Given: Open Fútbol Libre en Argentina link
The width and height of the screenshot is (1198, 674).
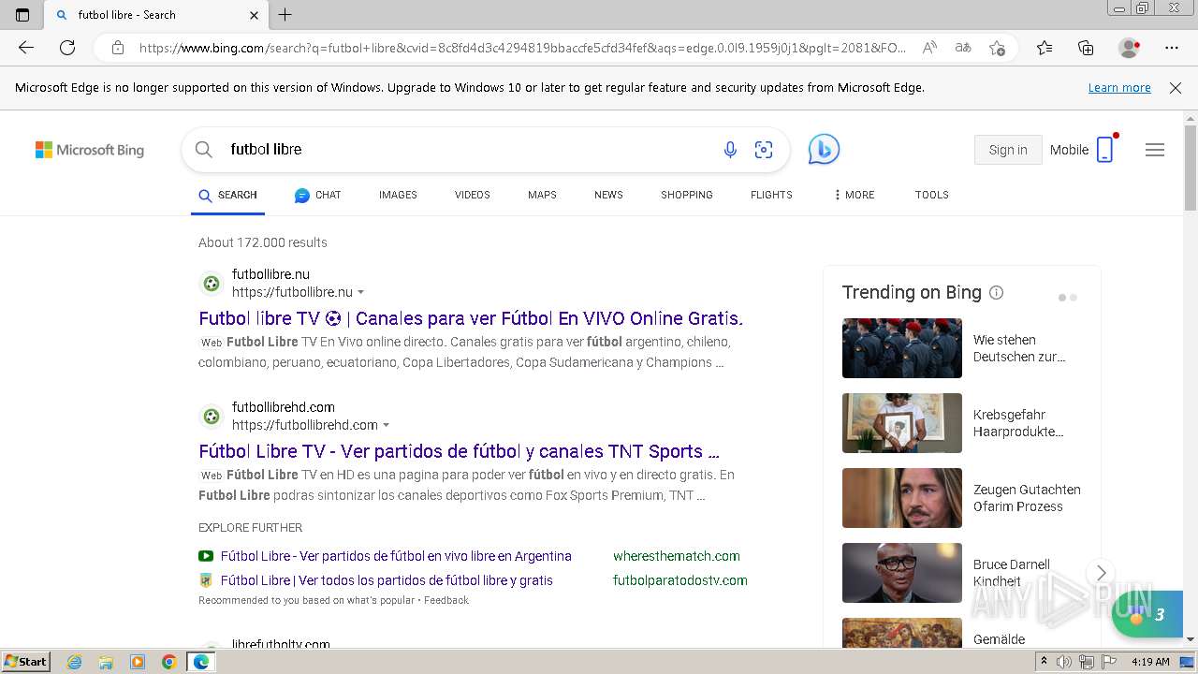Looking at the screenshot, I should coord(396,556).
